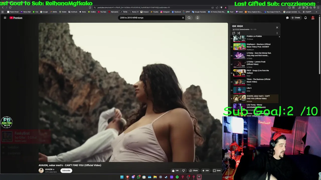Image resolution: width=321 pixels, height=180 pixels.
Task: Go to the YouTube Premium home logo
Action: [x=16, y=18]
